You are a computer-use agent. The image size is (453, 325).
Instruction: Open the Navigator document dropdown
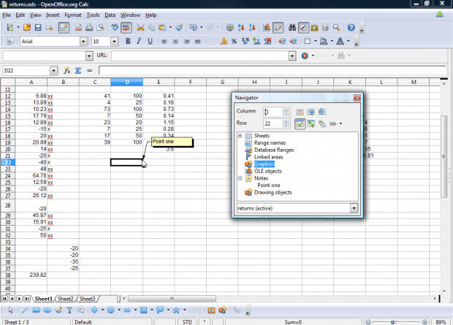click(x=354, y=208)
